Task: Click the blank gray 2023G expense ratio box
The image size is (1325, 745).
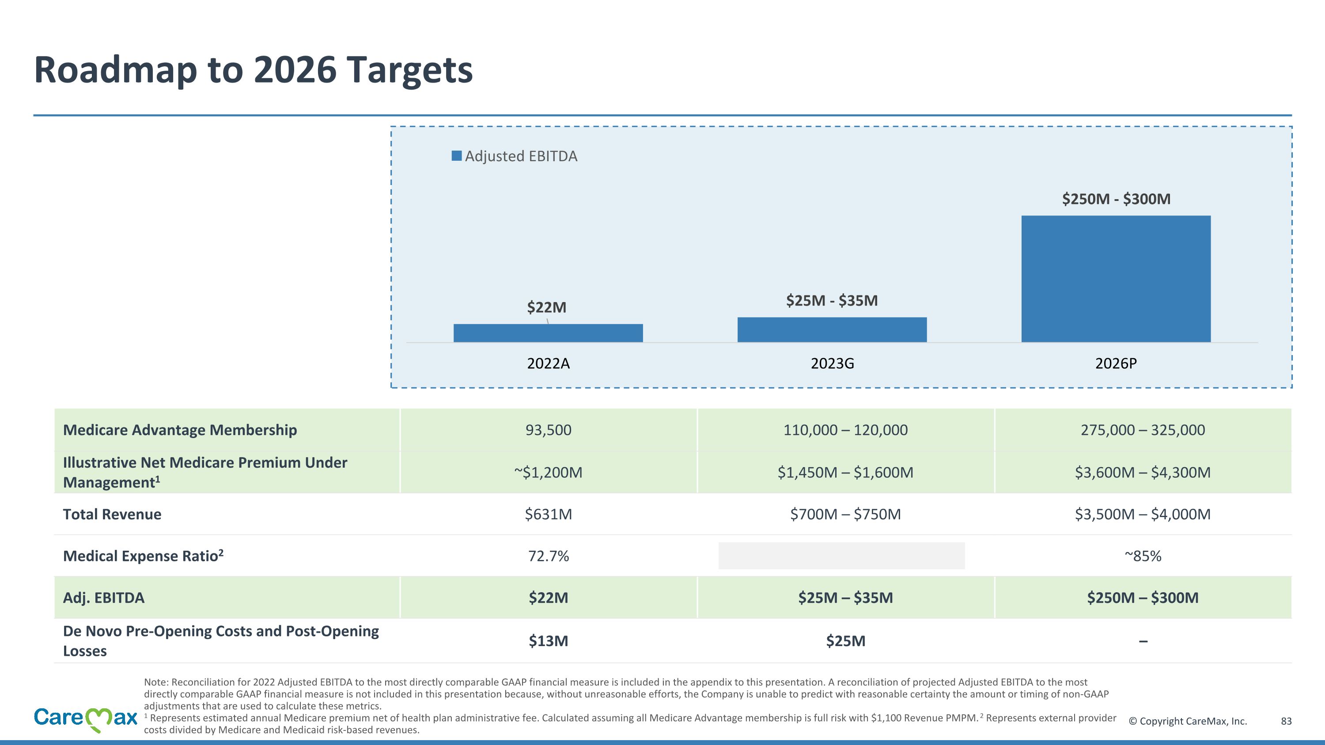Action: coord(841,556)
